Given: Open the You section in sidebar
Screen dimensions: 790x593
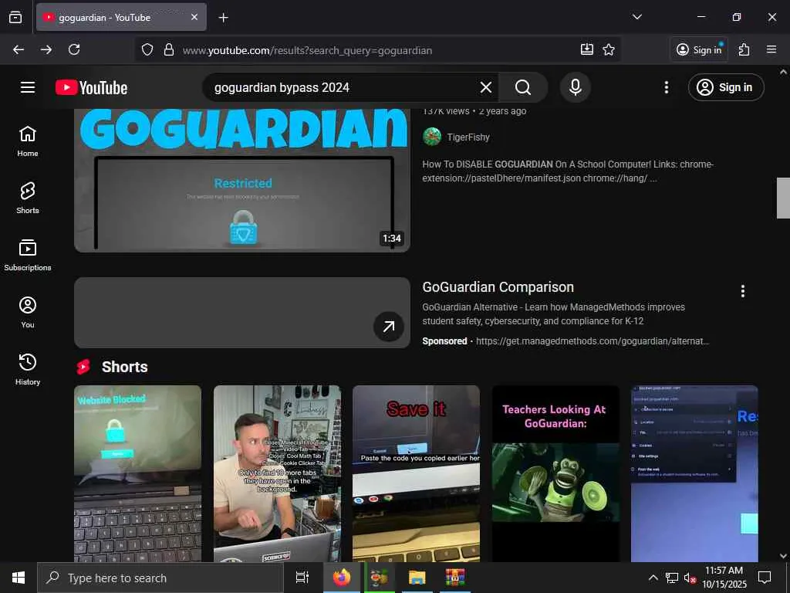Looking at the screenshot, I should coord(28,312).
